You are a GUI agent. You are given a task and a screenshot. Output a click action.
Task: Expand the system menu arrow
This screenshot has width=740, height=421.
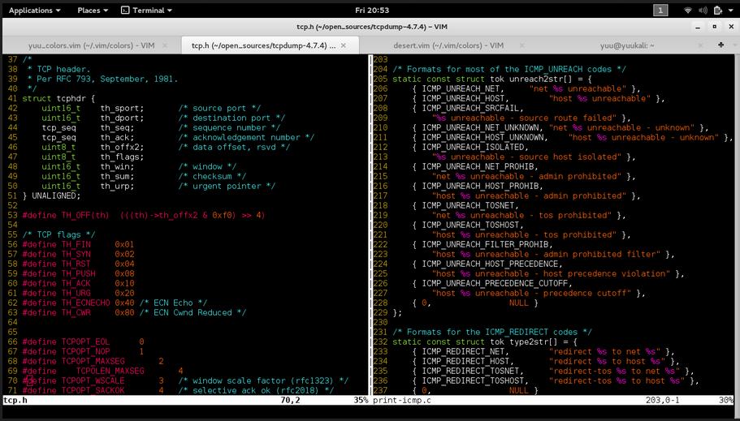tap(730, 11)
